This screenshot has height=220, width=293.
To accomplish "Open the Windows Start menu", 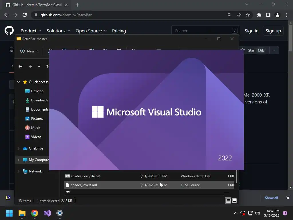I will click(x=9, y=213).
